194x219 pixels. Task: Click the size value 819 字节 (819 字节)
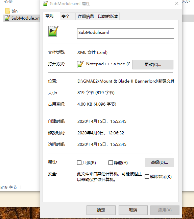tap(96, 93)
